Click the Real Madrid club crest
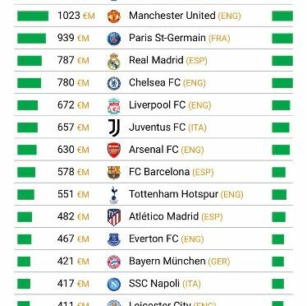 114,61
